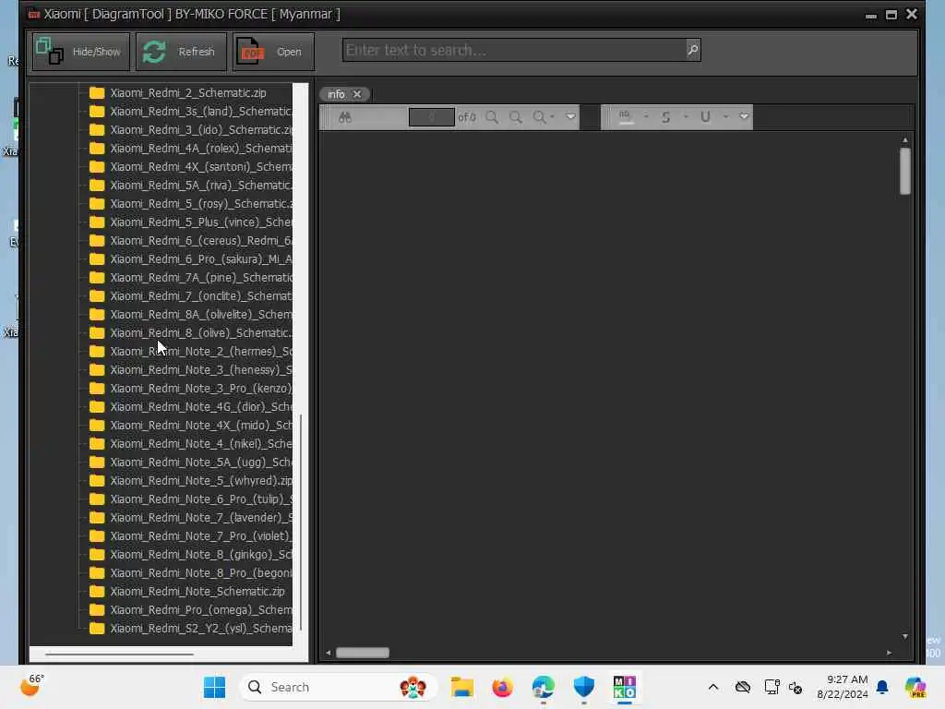This screenshot has height=709, width=945.
Task: Click the Refresh button
Action: (182, 52)
